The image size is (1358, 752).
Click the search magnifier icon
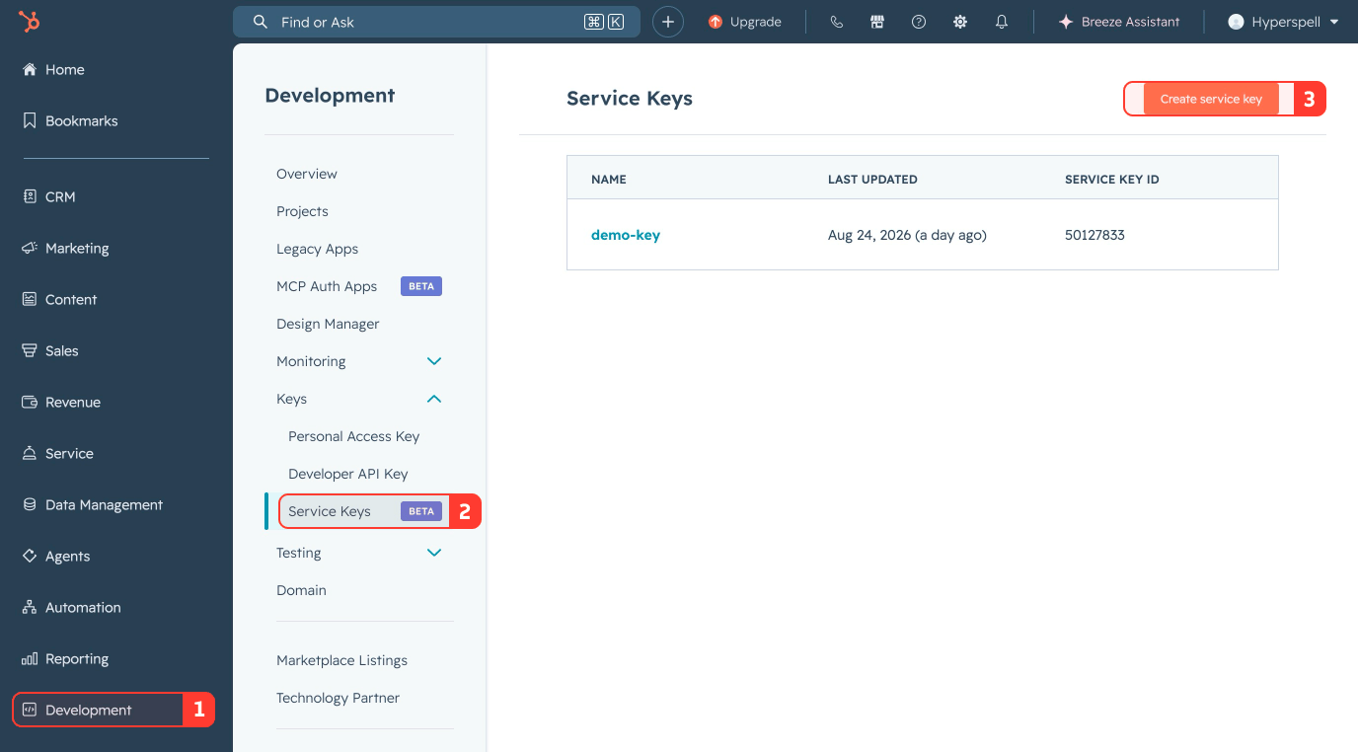[x=261, y=22]
